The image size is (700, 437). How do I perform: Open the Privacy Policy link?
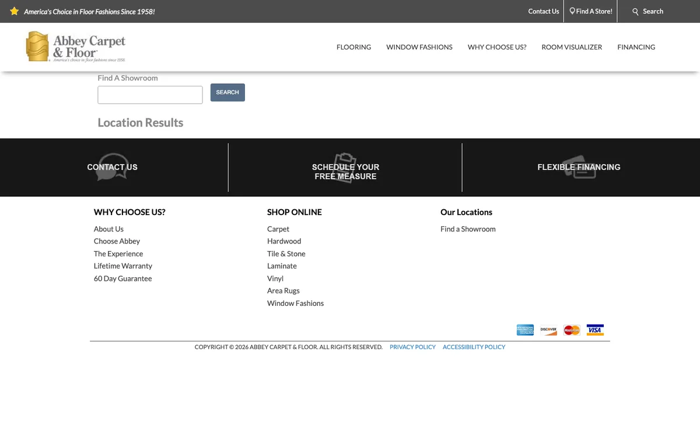[x=412, y=347]
